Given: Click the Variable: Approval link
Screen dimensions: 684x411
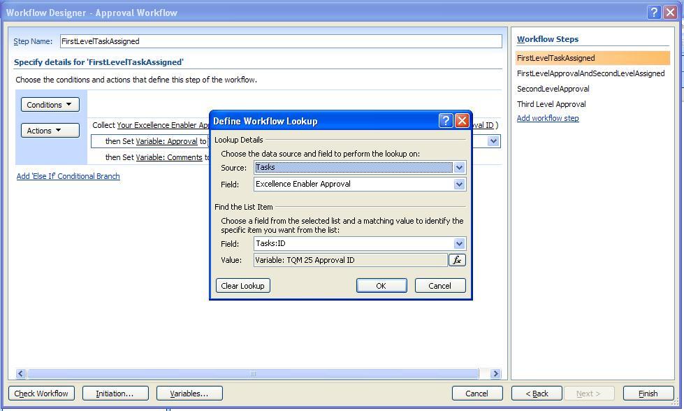Looking at the screenshot, I should pyautogui.click(x=167, y=141).
